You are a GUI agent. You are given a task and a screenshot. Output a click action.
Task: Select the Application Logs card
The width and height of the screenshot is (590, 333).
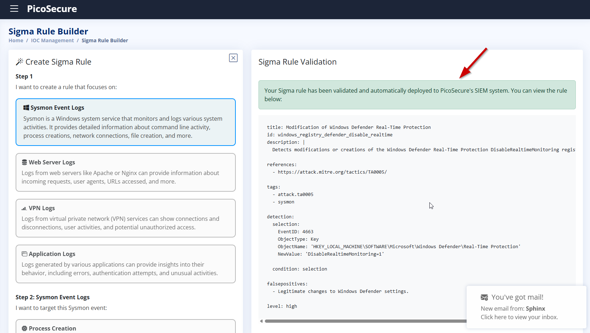pos(126,264)
